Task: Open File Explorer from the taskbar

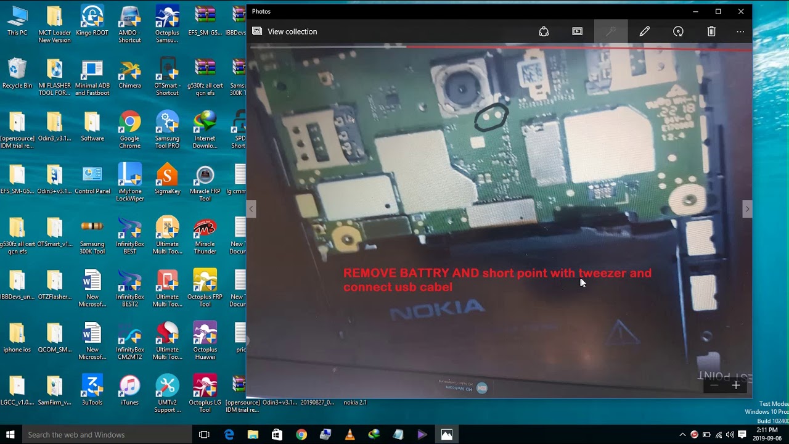Action: tap(253, 435)
